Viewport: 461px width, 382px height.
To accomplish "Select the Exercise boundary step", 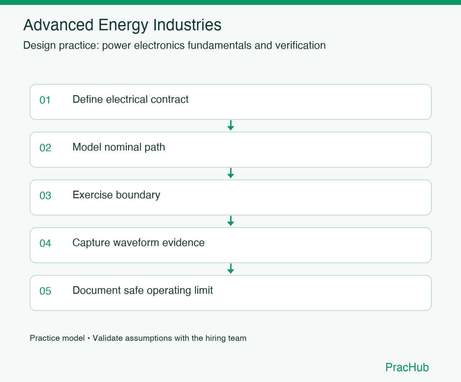I will [230, 197].
